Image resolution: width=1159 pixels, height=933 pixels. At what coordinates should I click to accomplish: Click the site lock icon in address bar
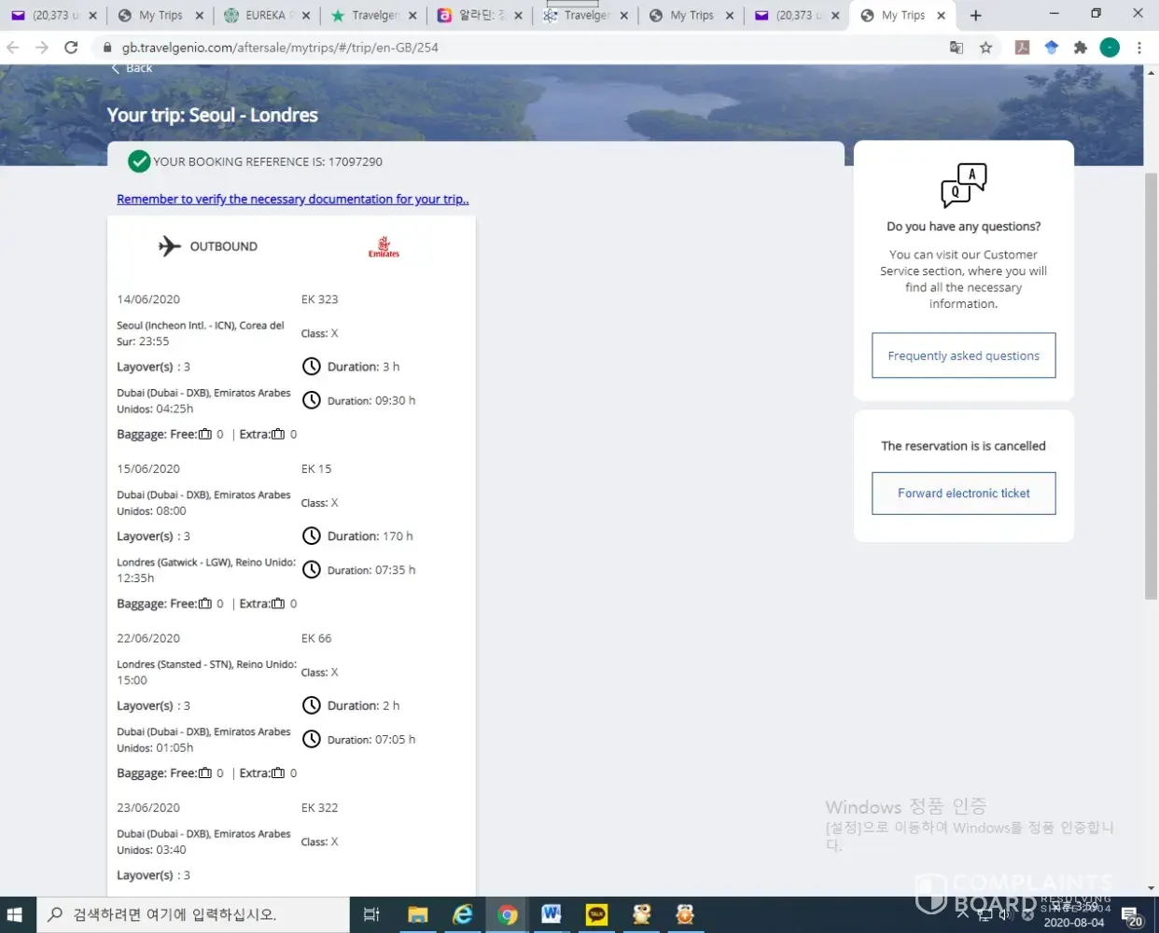point(106,47)
